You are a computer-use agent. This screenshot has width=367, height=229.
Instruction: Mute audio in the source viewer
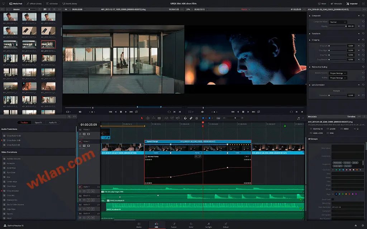(x=80, y=112)
